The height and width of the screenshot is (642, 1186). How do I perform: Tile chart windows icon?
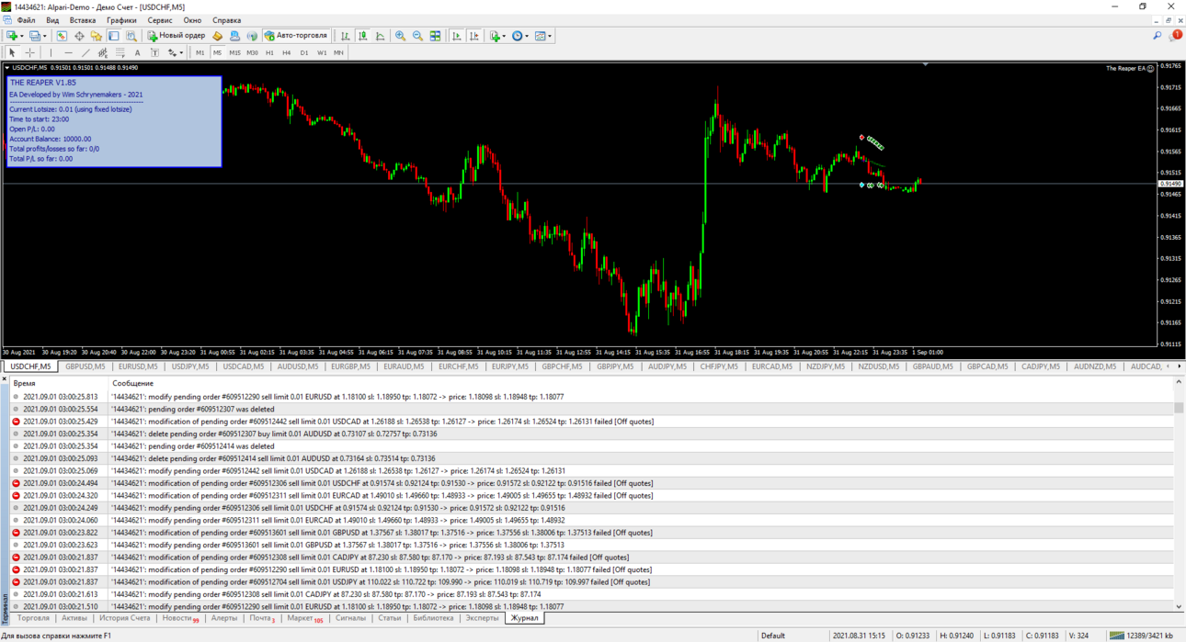435,36
